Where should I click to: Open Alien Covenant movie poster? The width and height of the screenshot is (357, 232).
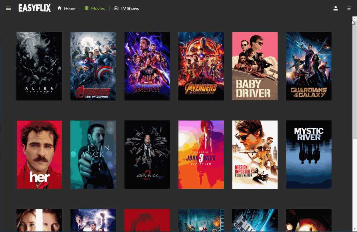click(x=39, y=66)
